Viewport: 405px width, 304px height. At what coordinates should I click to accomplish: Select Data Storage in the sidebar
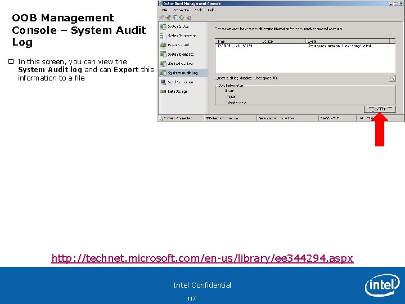click(183, 92)
